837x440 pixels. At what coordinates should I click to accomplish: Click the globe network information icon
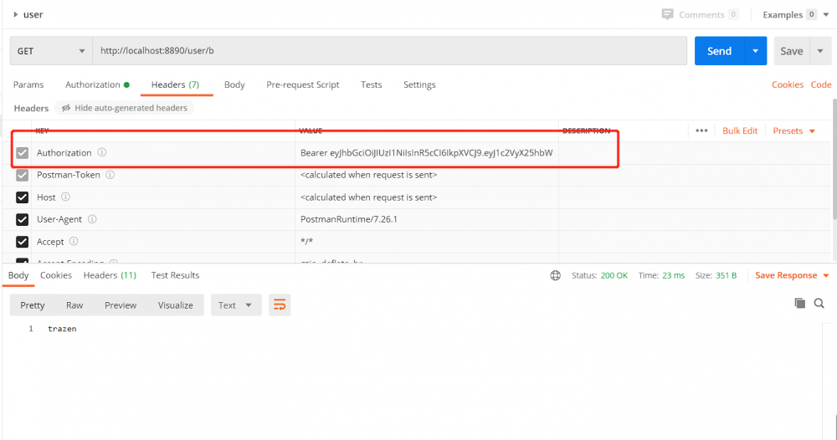556,275
